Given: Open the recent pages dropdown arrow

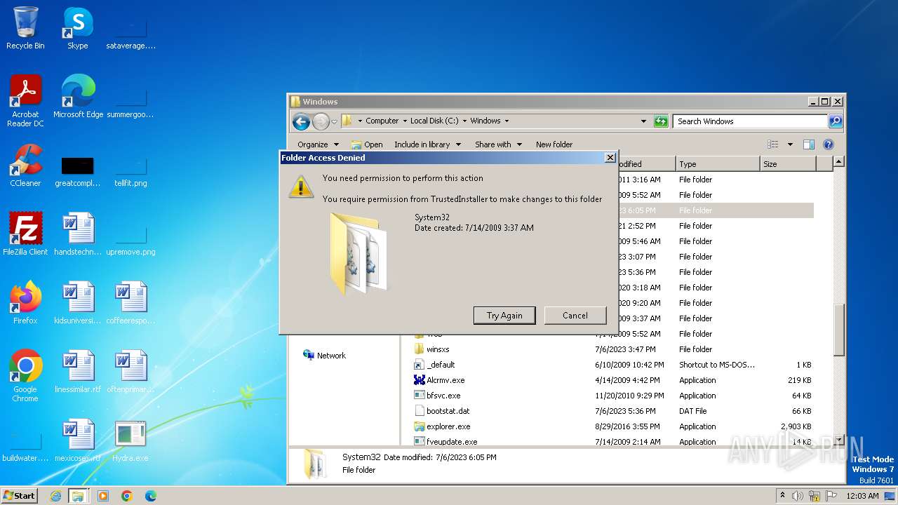Looking at the screenshot, I should [334, 121].
